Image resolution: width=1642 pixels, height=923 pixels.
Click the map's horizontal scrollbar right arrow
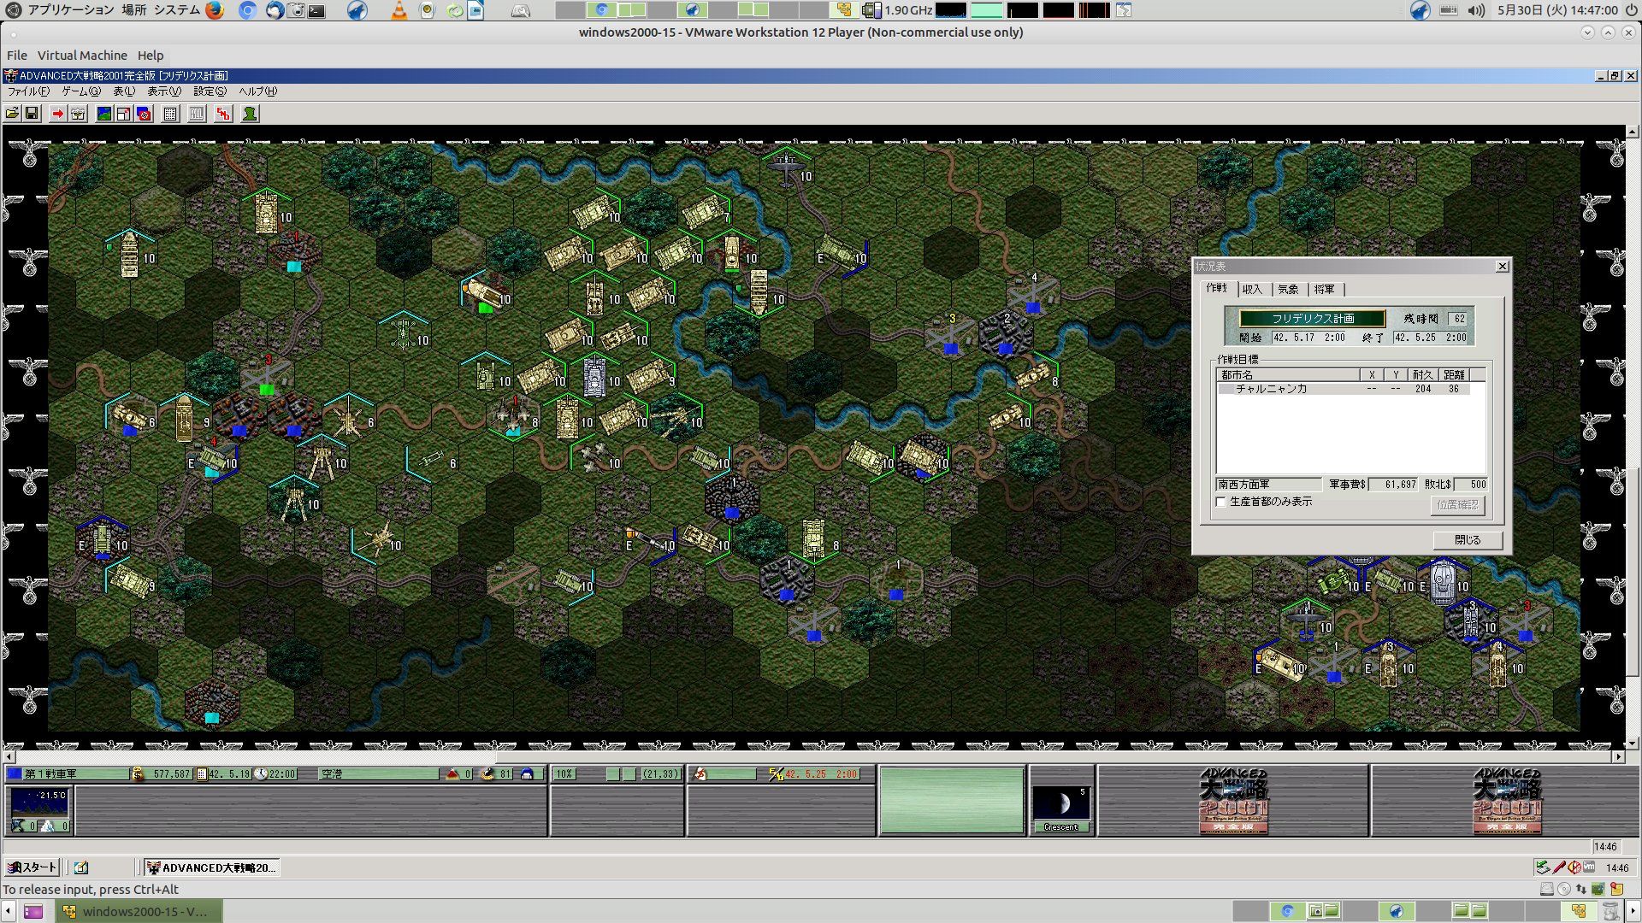click(x=1618, y=756)
